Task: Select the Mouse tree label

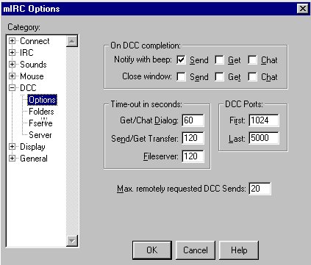Action: tap(32, 76)
